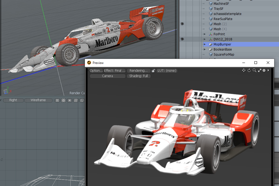Screen dimensions: 279x186
Task: Select the BooleanBase item name
Action: (x=223, y=49)
